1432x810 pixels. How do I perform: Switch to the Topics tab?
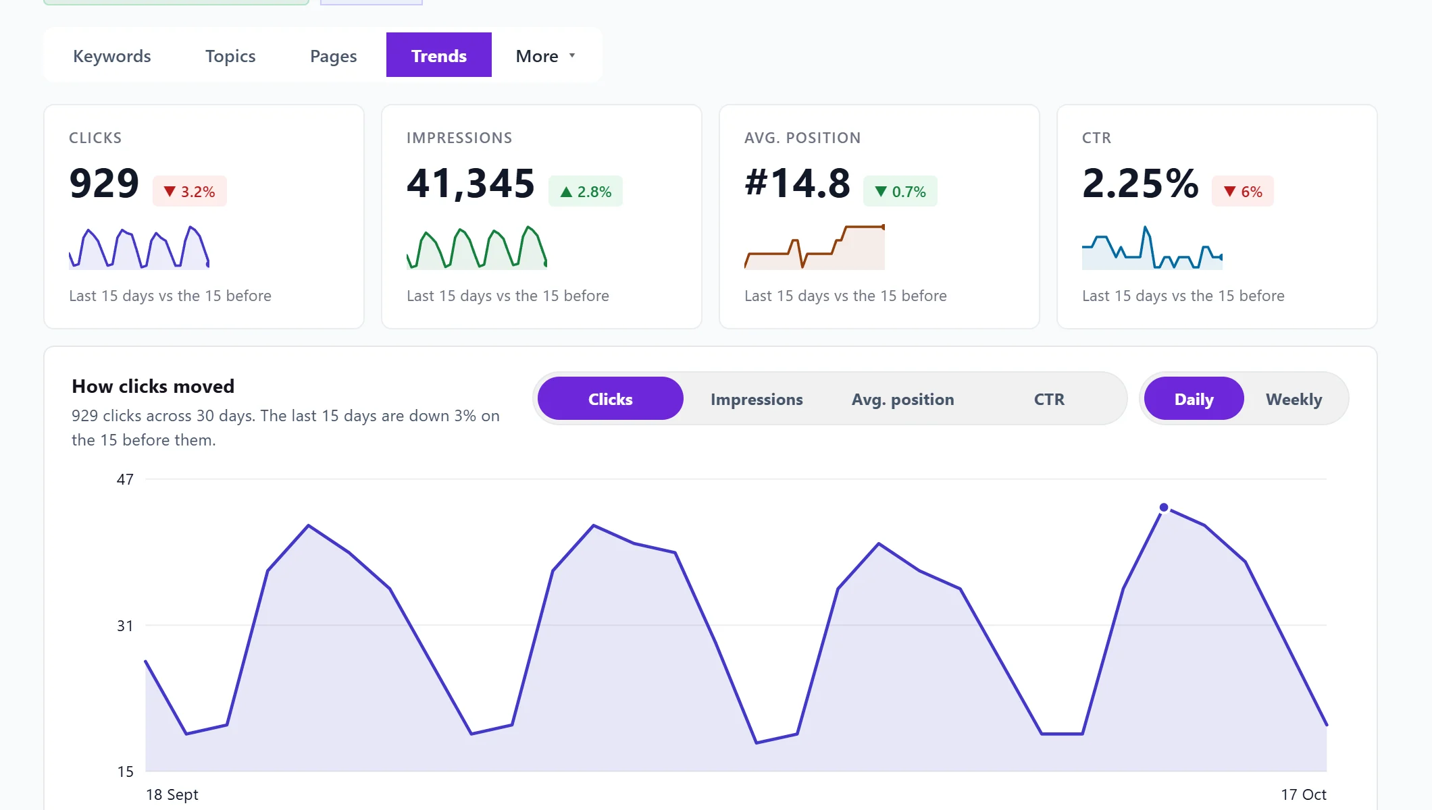[x=230, y=55]
